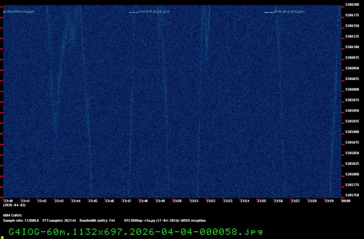Click the 5365850 frequency label
Screen dimensions: 364x239
tap(352, 153)
